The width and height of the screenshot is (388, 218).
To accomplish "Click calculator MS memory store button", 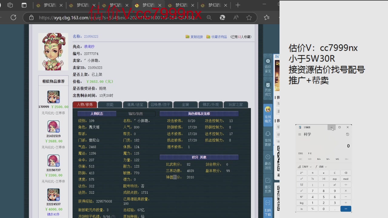I will (337, 159).
